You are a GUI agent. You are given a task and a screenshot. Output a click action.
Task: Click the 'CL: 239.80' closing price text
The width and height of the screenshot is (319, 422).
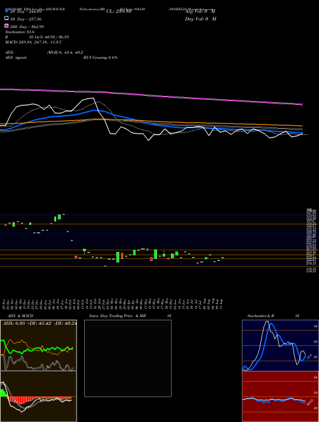pyautogui.click(x=119, y=12)
